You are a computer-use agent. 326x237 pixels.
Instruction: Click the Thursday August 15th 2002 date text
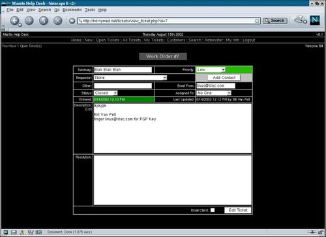click(163, 35)
